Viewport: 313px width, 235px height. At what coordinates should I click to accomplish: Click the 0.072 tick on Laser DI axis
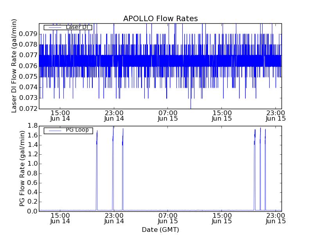click(28, 109)
